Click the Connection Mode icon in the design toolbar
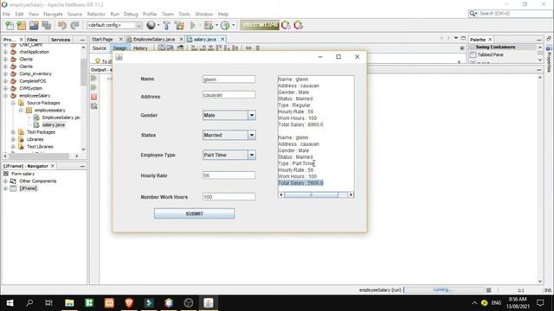Viewport: 554px width, 311px height. [170, 48]
